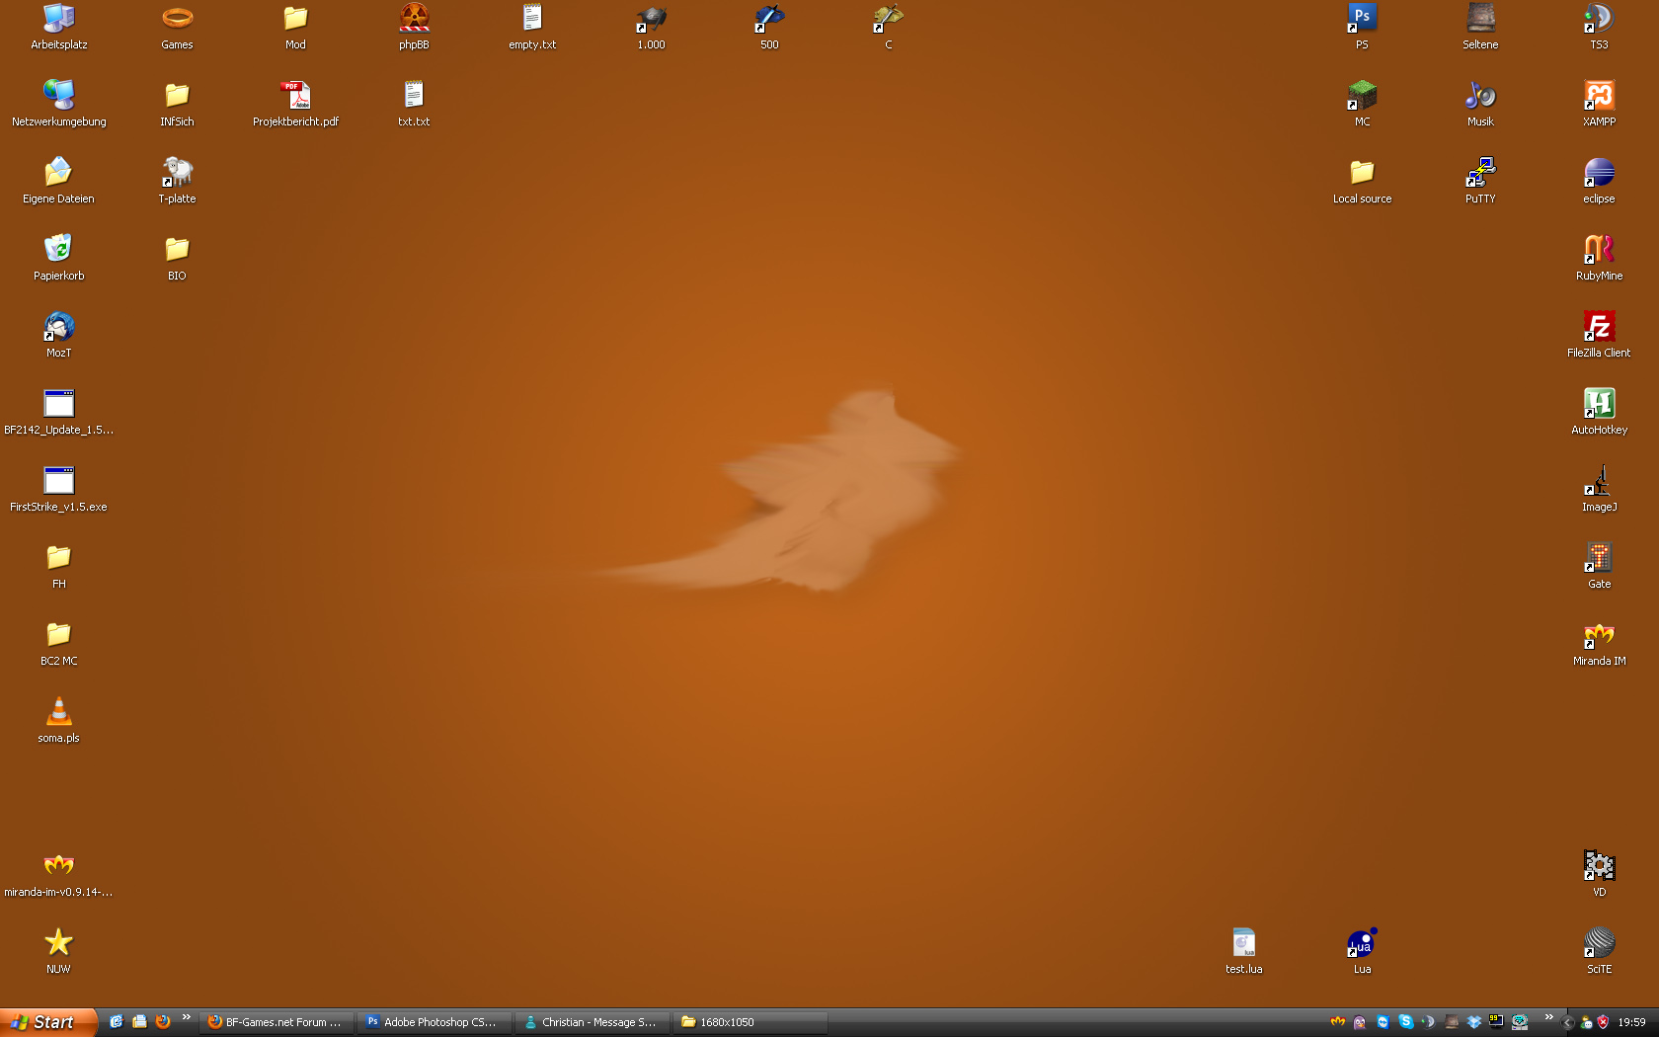Click TeamViewer tray icon
This screenshot has height=1037, width=1659.
[1383, 1022]
